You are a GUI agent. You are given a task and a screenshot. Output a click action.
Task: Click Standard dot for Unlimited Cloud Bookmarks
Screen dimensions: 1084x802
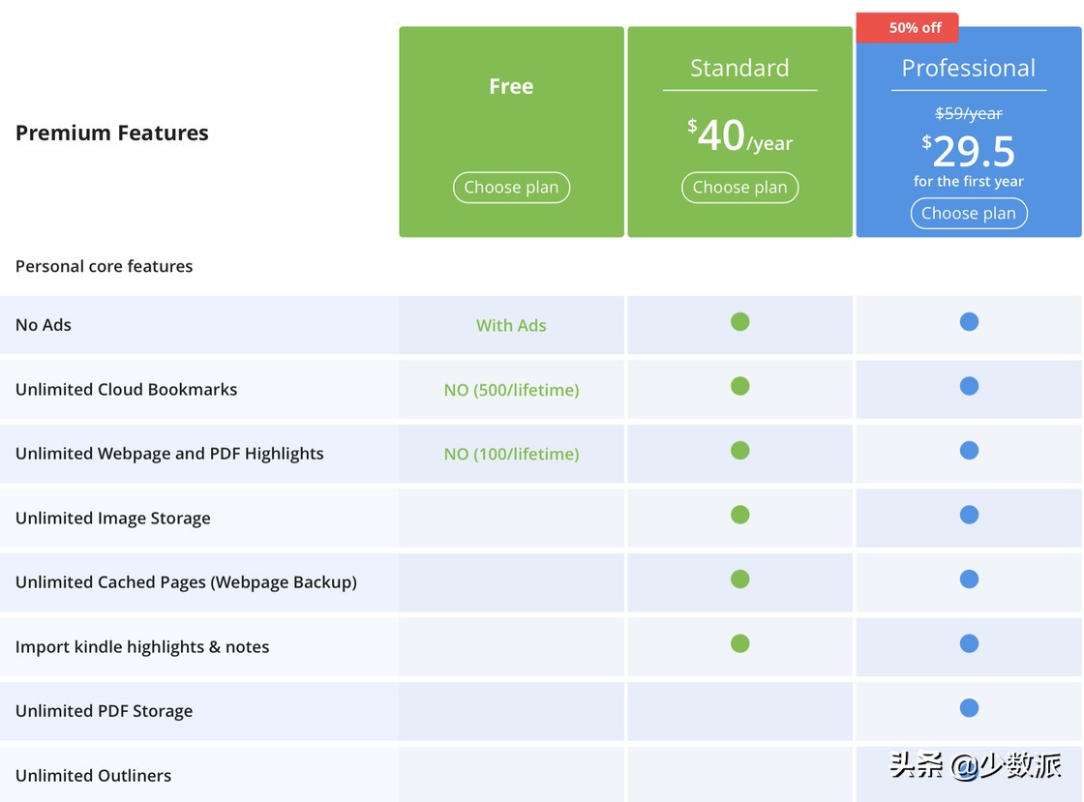pyautogui.click(x=739, y=387)
